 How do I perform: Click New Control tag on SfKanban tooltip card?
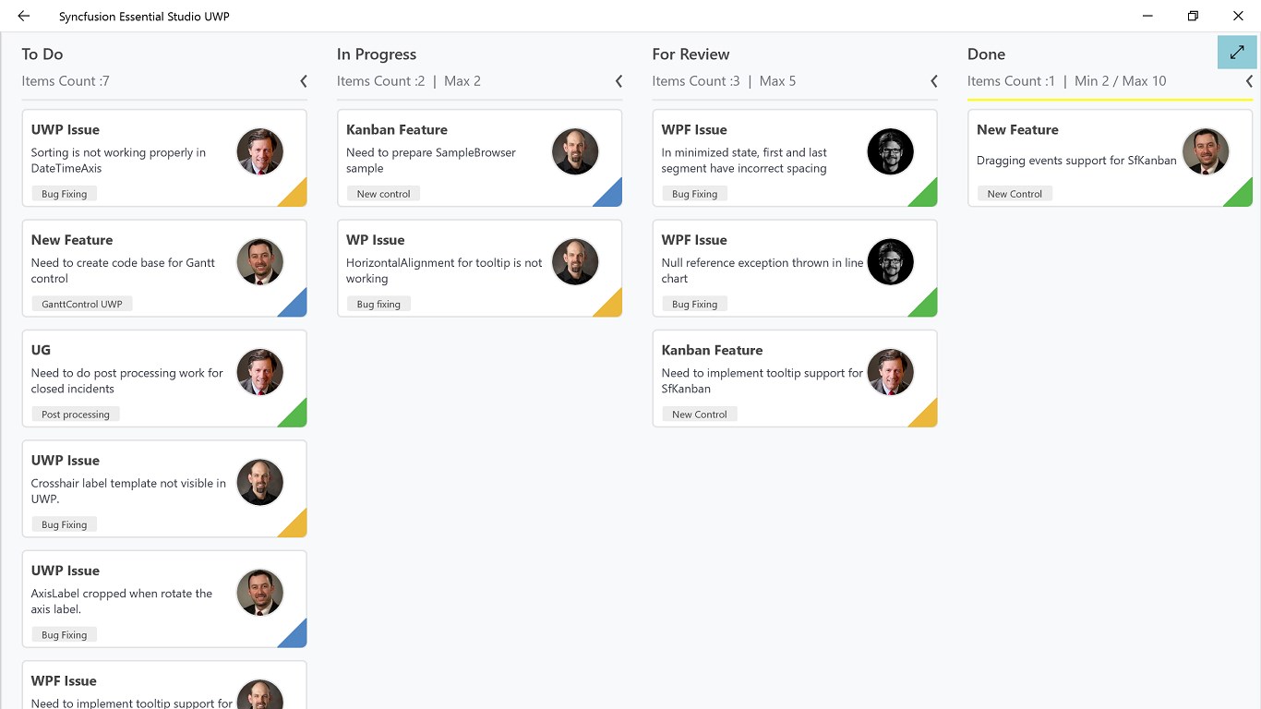pyautogui.click(x=700, y=415)
